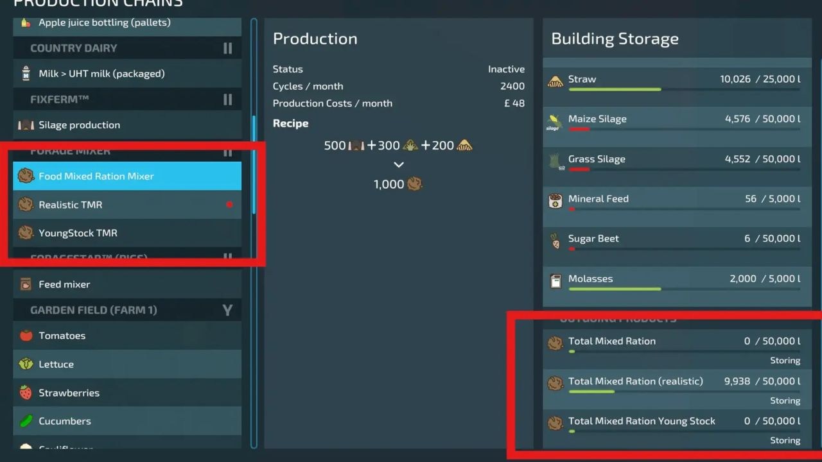Click the Cucumbers icon
This screenshot has height=462, width=822.
pos(26,421)
